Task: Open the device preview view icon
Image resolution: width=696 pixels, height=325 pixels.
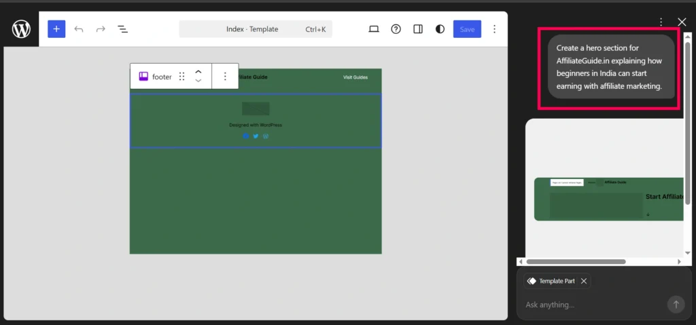Action: (373, 29)
